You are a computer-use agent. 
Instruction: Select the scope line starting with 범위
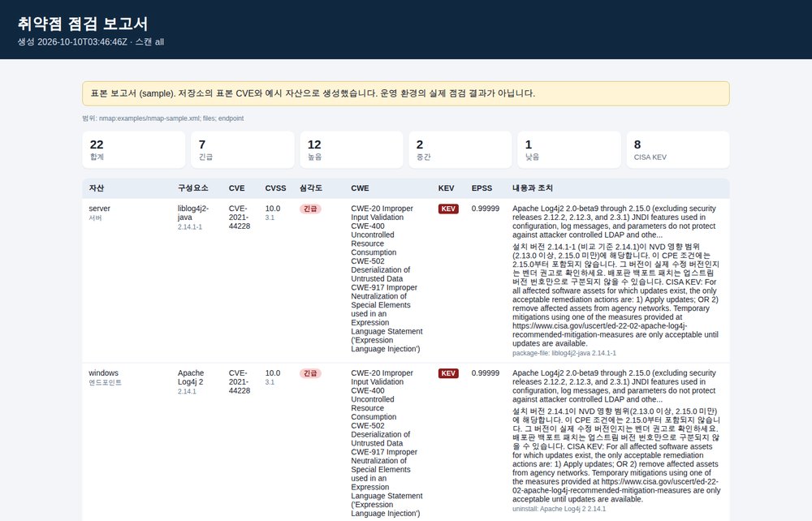tap(162, 118)
